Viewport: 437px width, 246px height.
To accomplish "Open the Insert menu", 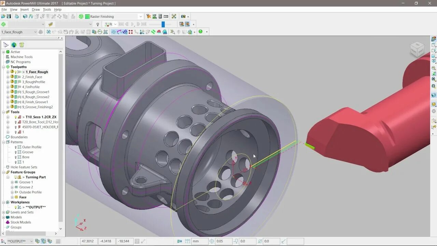I will 25,10.
